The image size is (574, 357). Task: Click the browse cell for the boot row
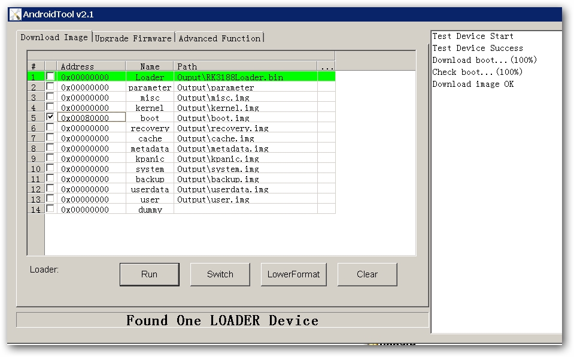coord(327,117)
